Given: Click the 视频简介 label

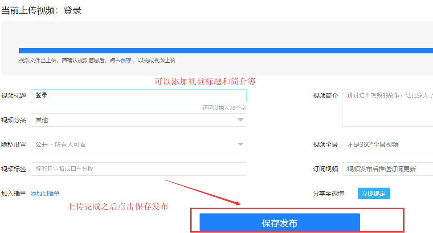Looking at the screenshot, I should (326, 96).
